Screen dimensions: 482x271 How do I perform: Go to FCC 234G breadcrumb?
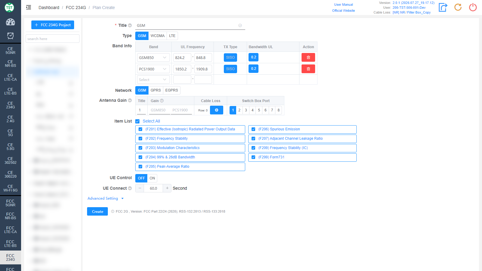click(x=76, y=8)
